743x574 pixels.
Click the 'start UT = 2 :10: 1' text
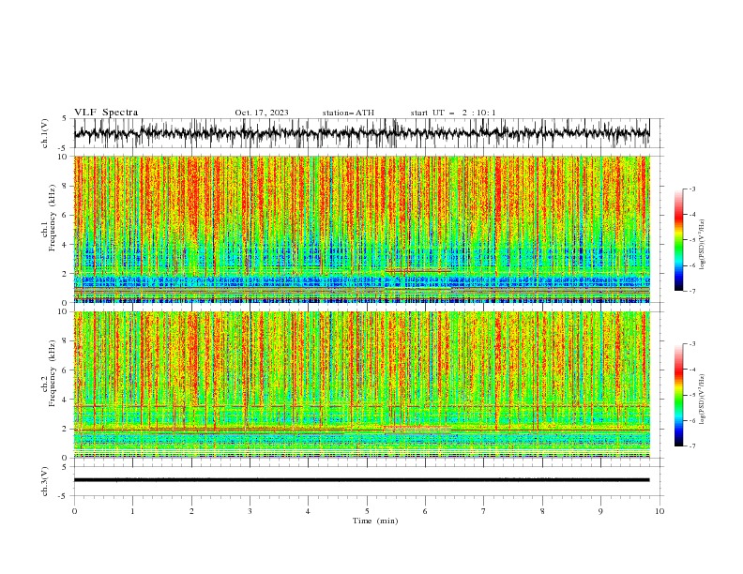pos(453,113)
